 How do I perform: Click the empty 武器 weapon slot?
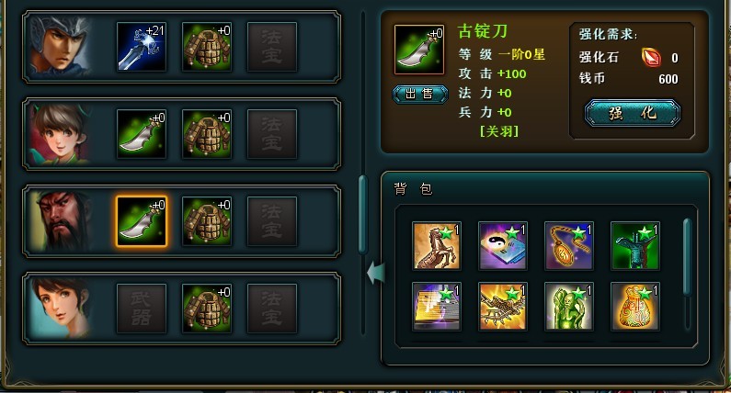coord(142,309)
